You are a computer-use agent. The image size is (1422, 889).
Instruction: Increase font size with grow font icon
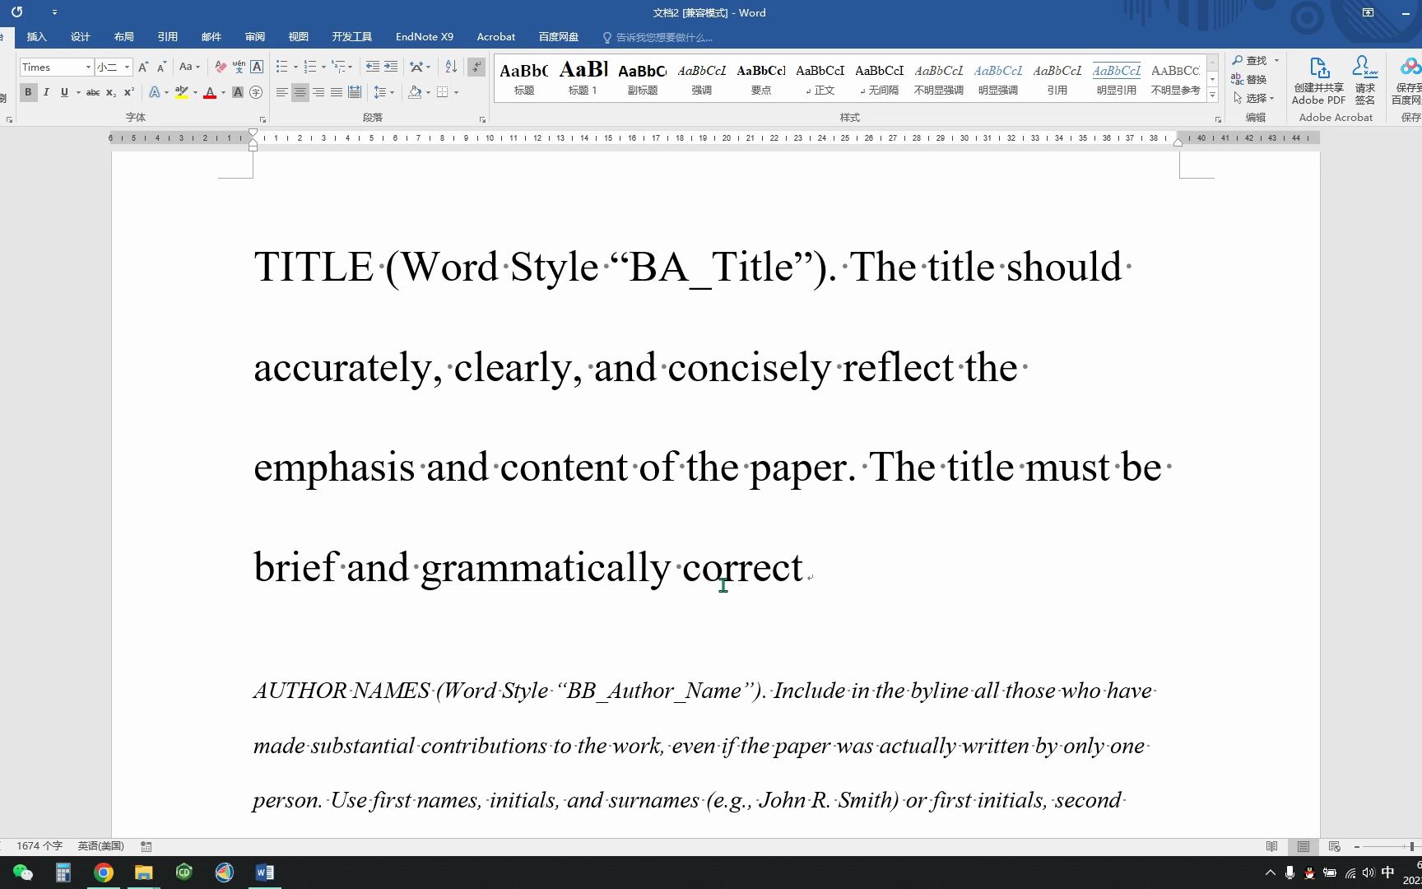coord(143,67)
